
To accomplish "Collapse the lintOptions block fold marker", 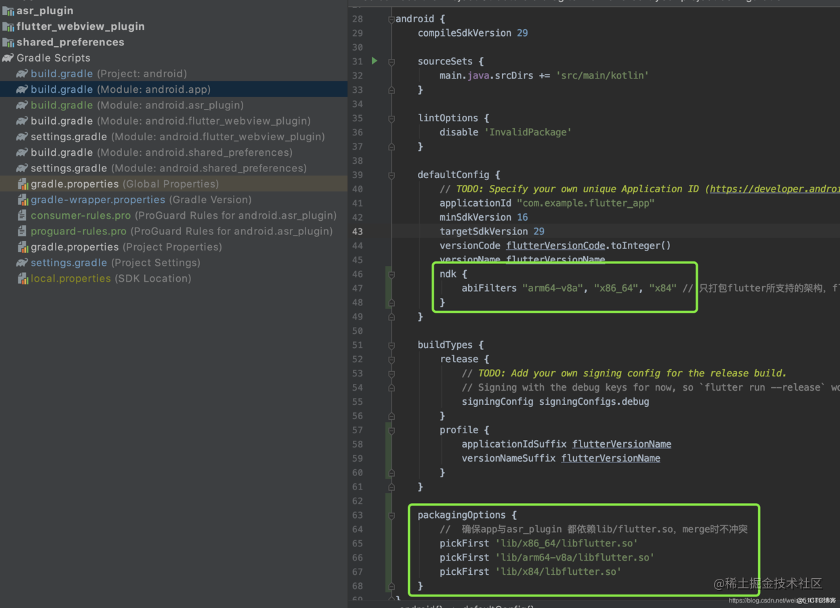I will (391, 118).
